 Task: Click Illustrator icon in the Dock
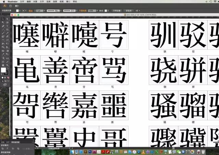(x=85, y=152)
